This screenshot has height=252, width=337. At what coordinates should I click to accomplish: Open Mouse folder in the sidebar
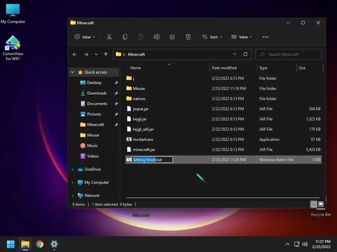coord(93,135)
